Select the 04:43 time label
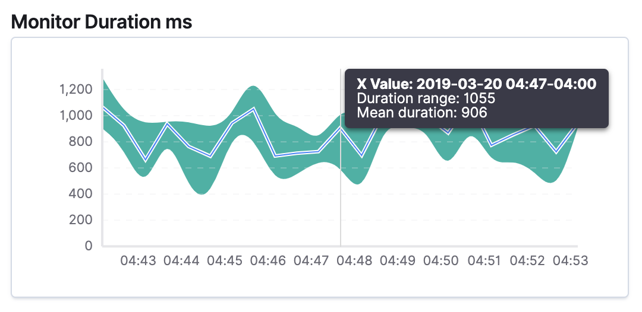 [x=138, y=261]
